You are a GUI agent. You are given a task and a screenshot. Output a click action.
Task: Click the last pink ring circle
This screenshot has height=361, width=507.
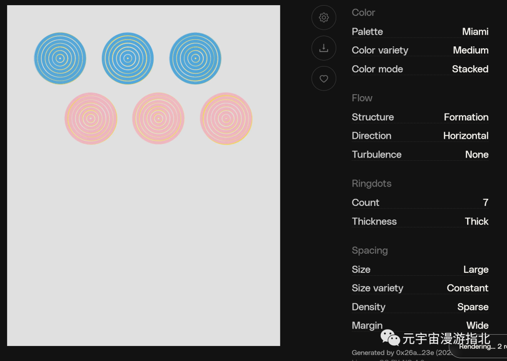tap(226, 119)
